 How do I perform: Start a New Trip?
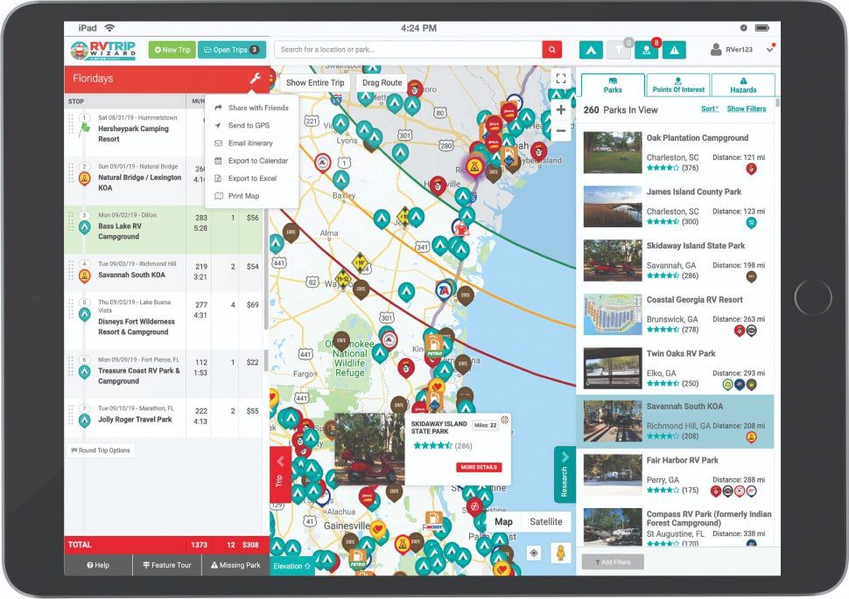click(172, 50)
